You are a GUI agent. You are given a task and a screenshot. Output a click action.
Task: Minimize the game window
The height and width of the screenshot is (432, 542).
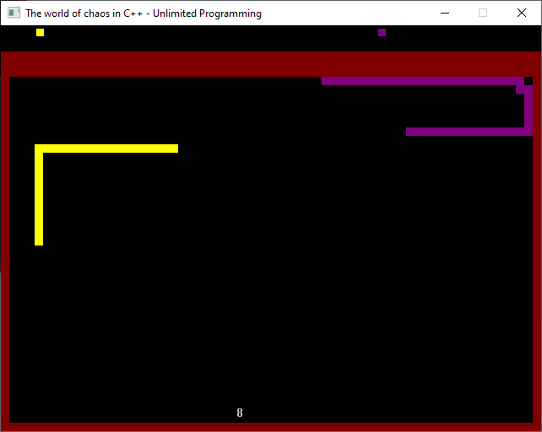coord(444,13)
